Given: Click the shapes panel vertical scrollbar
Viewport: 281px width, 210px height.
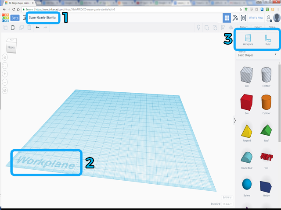Looking at the screenshot, I should tap(279, 103).
